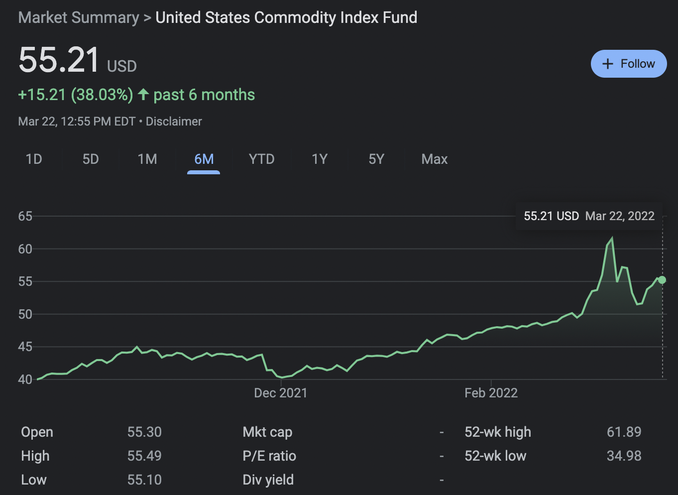Click the +15.21 (38.03%) change text
Image resolution: width=678 pixels, height=495 pixels.
(x=76, y=95)
